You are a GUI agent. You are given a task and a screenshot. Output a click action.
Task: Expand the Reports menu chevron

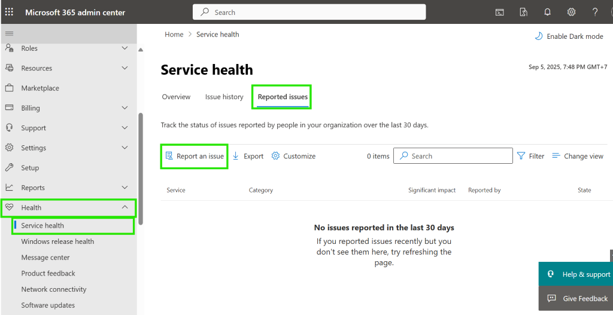(125, 187)
